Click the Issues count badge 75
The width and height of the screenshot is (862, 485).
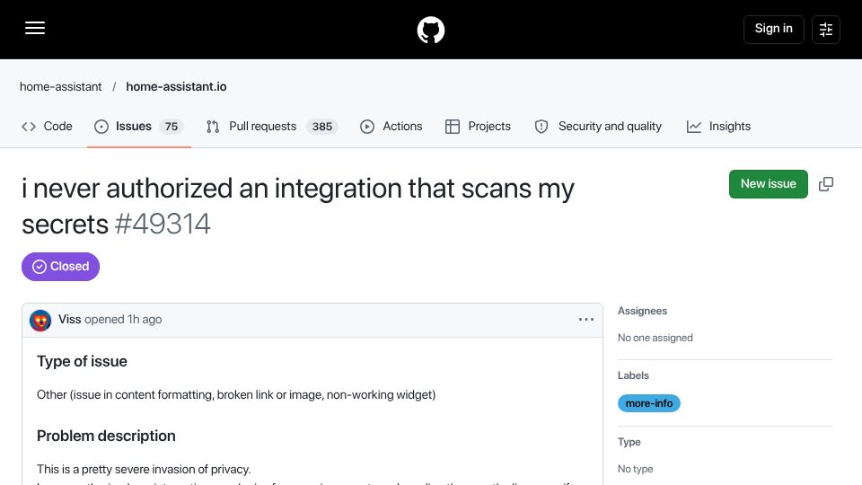tap(172, 127)
